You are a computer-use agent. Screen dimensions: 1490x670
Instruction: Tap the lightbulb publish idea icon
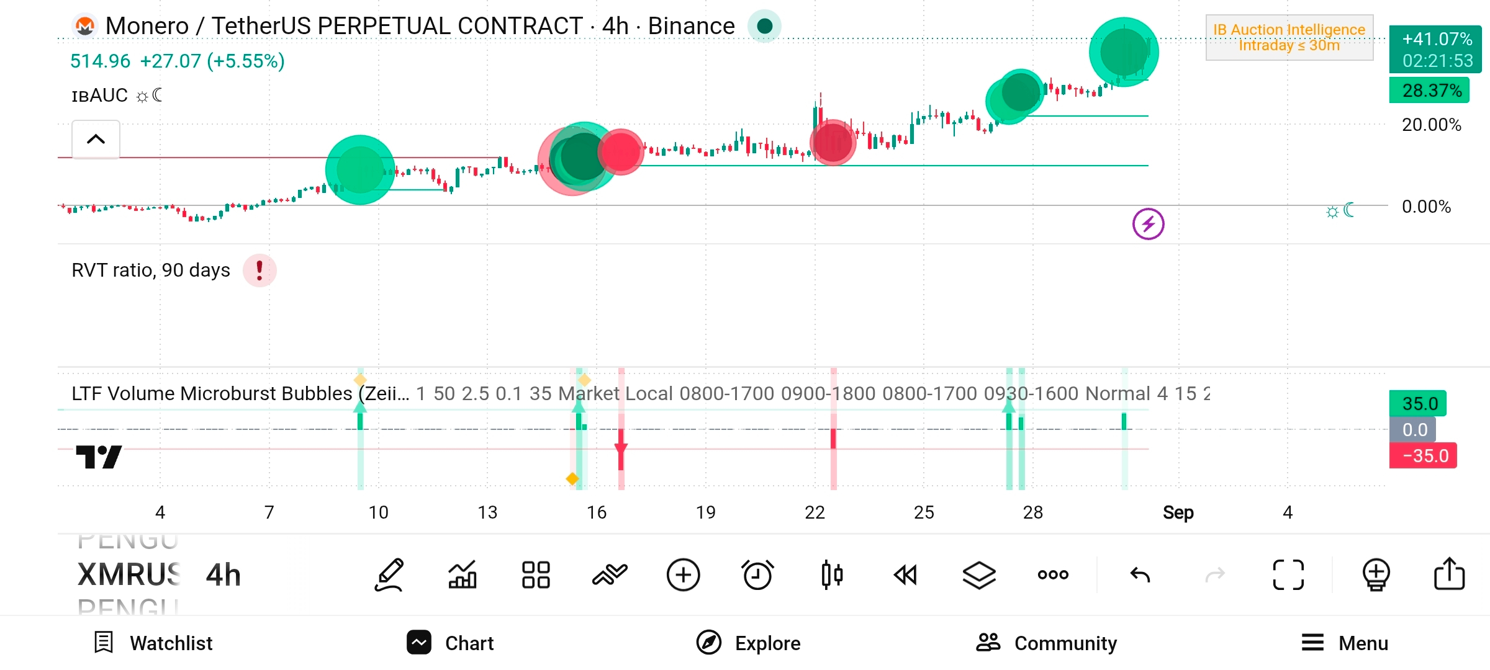click(1376, 575)
